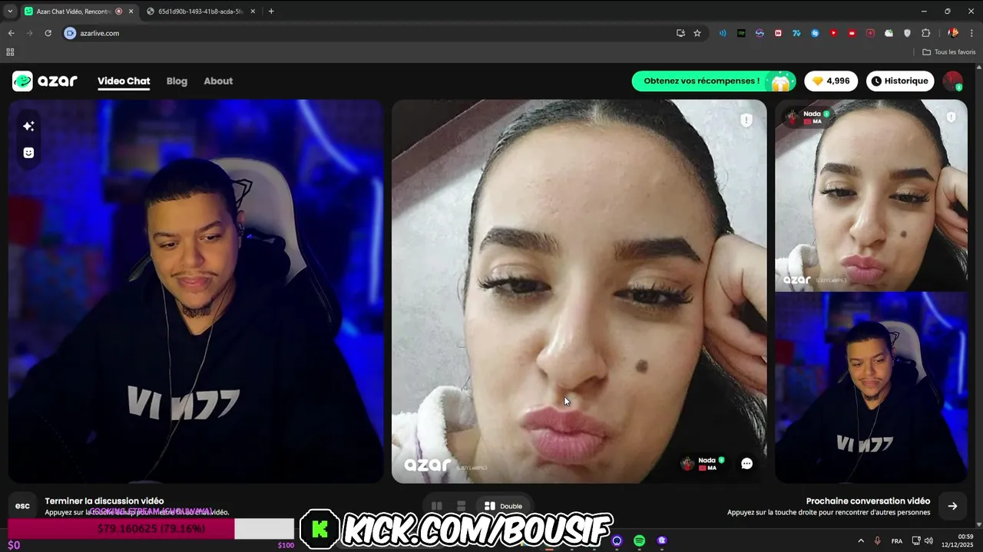Open the Chrome profile avatar
Screen dimensions: 983x552
[953, 33]
